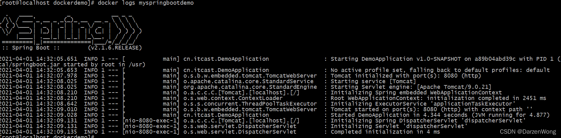
Task: Click the CSDN @DarzenWong watermark
Action: click(528, 132)
